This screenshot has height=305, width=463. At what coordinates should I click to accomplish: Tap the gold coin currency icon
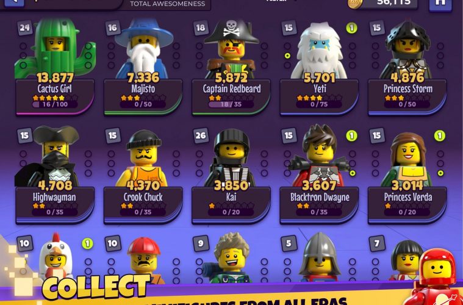[x=355, y=4]
